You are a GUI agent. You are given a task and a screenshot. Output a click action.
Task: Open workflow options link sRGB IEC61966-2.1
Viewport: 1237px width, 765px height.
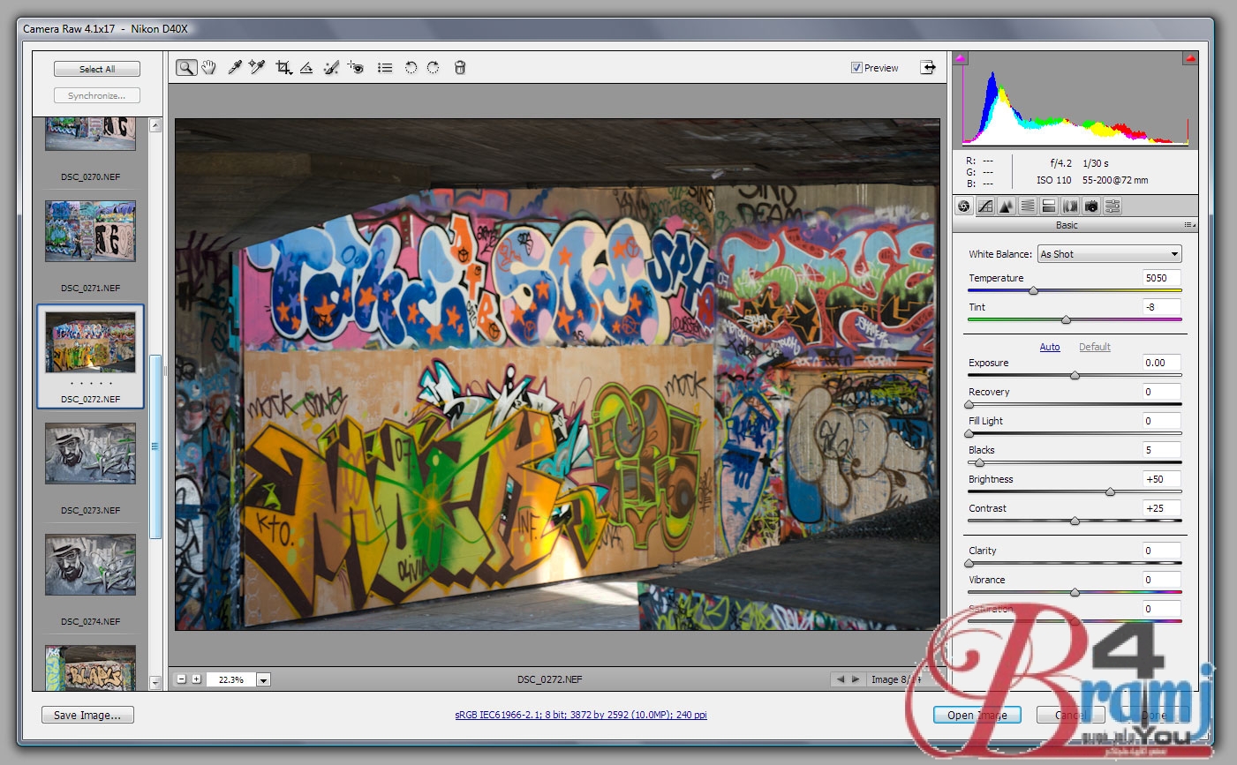[580, 715]
